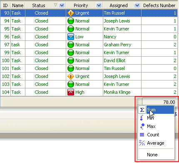The image size is (179, 163).
Task: Click the Urgent icon in row 102
Action: (71, 76)
